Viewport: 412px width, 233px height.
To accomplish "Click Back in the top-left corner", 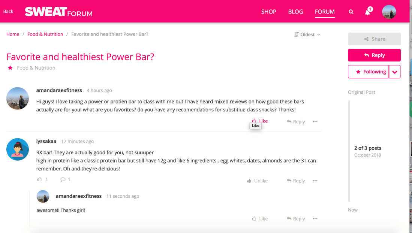I will point(8,11).
